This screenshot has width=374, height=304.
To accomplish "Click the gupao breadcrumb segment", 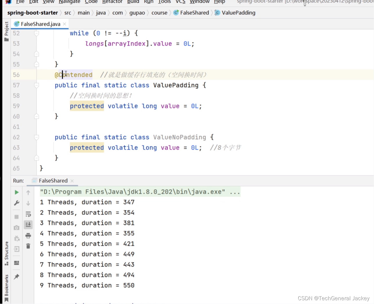I will (137, 13).
